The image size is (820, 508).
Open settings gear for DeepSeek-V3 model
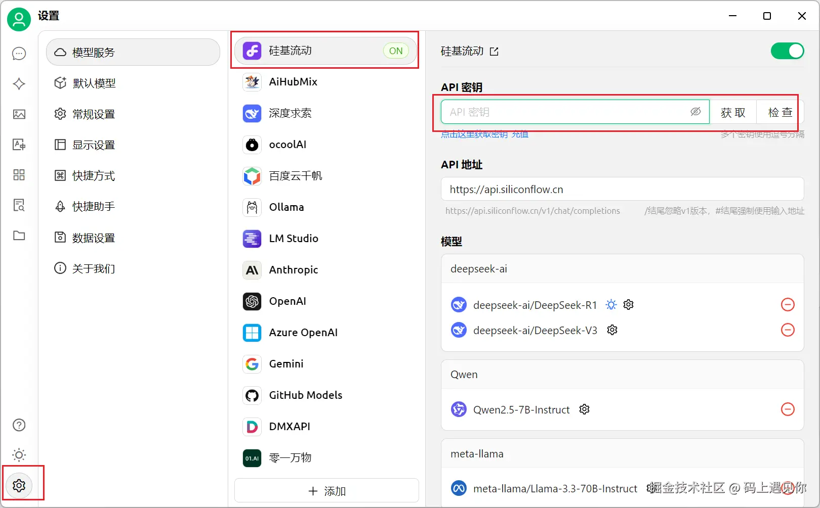[x=612, y=330]
